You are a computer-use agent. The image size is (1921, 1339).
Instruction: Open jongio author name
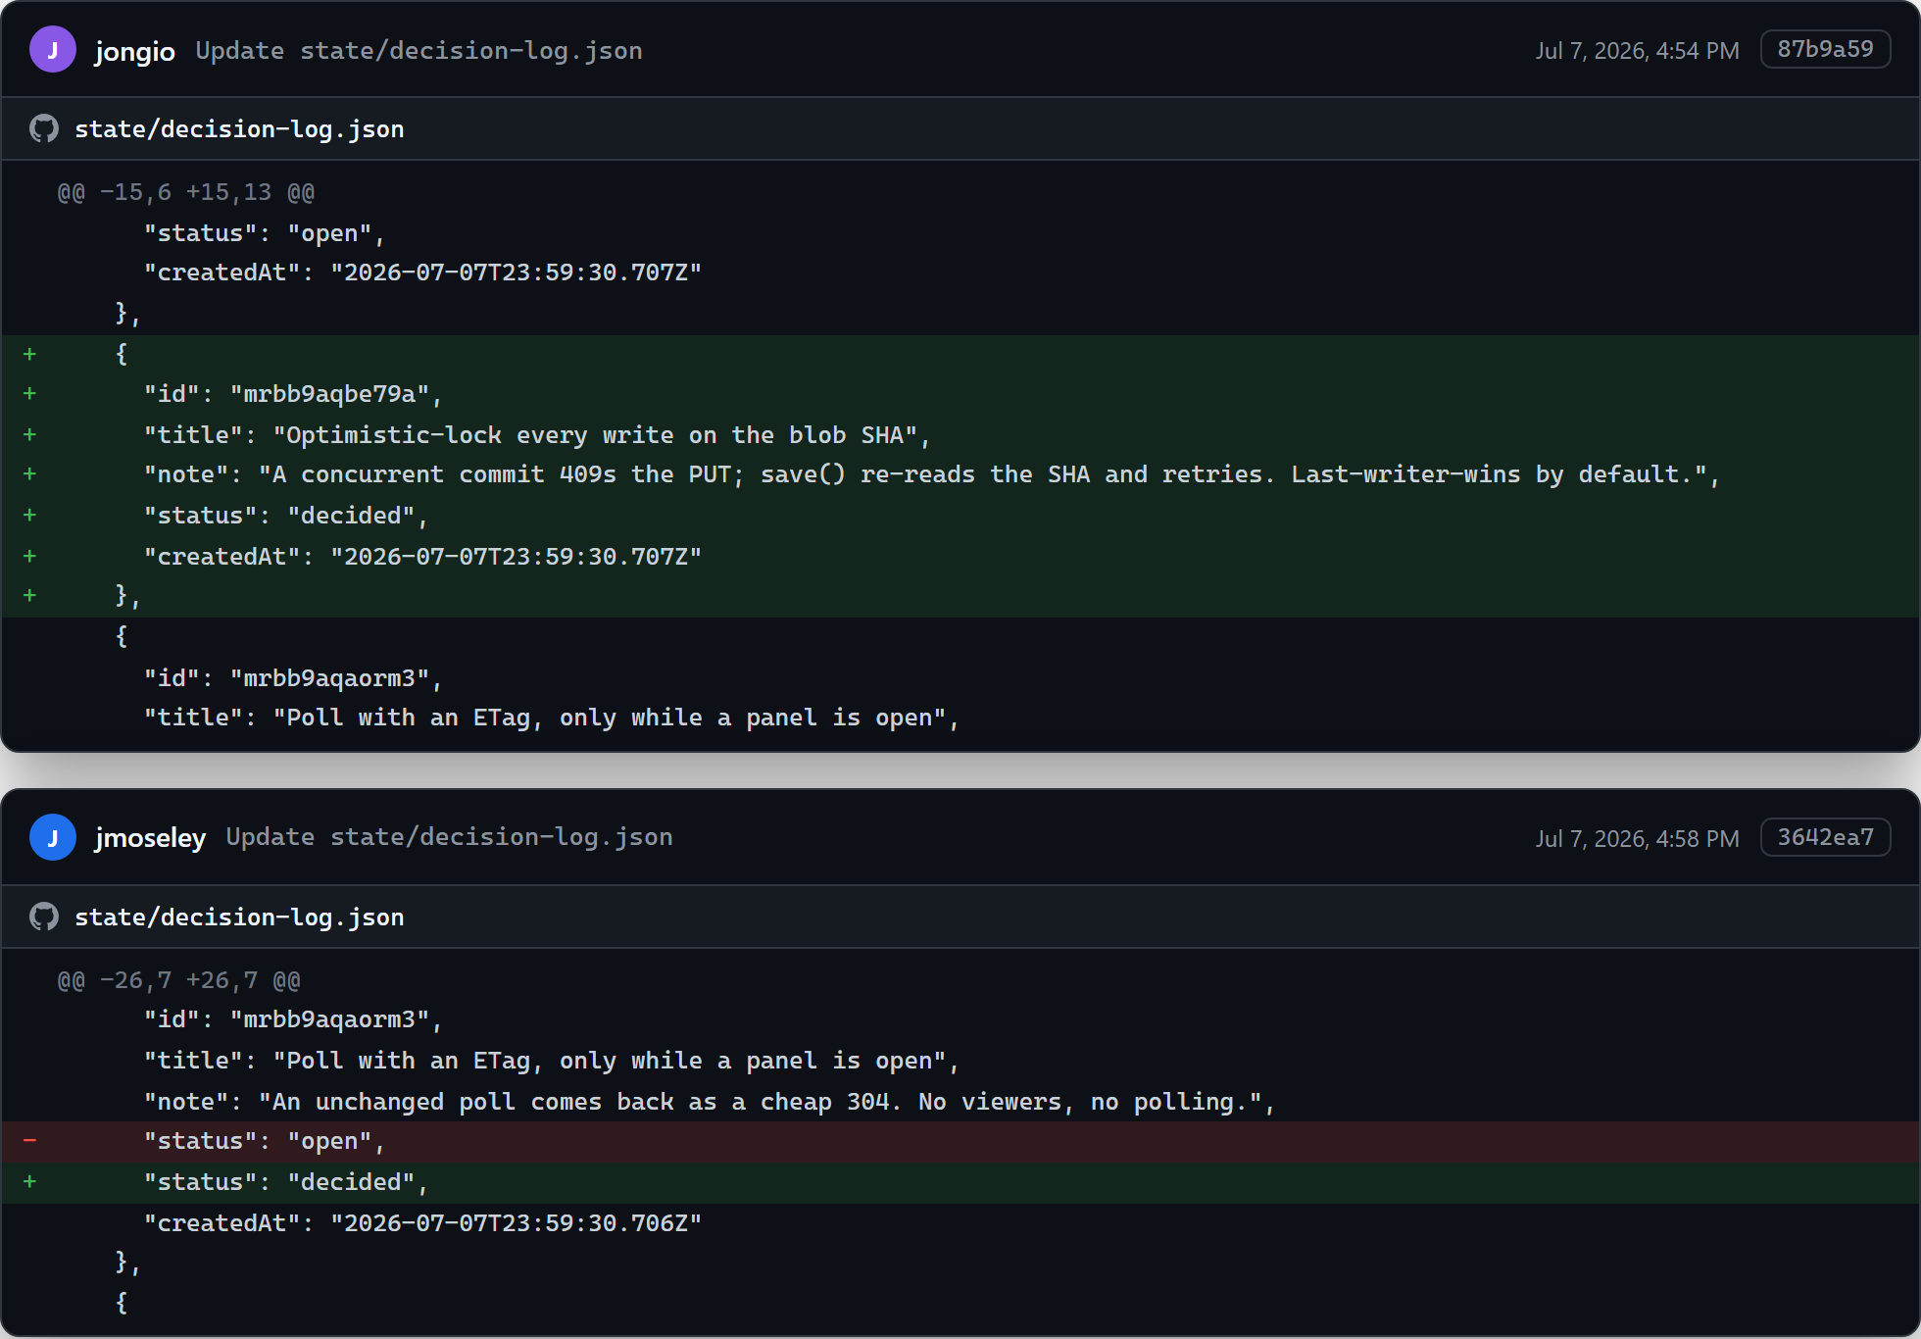pos(135,51)
